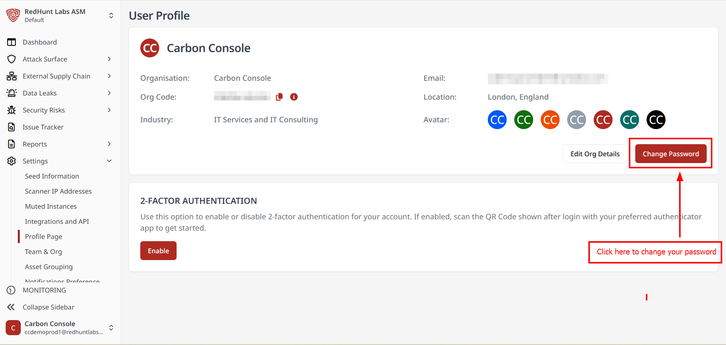Copy the Org Code with copy icon

pyautogui.click(x=279, y=97)
